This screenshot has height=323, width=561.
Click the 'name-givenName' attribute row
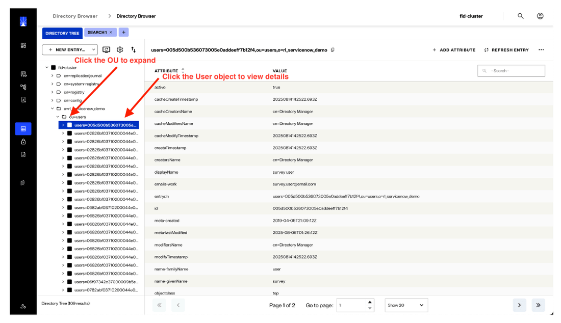(349, 281)
